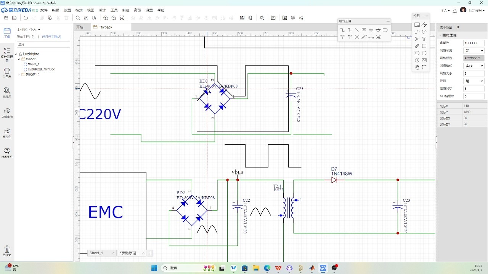Screen dimensions: 488x274
Task: Open 元件库 component library in sidebar
Action: tap(7, 92)
